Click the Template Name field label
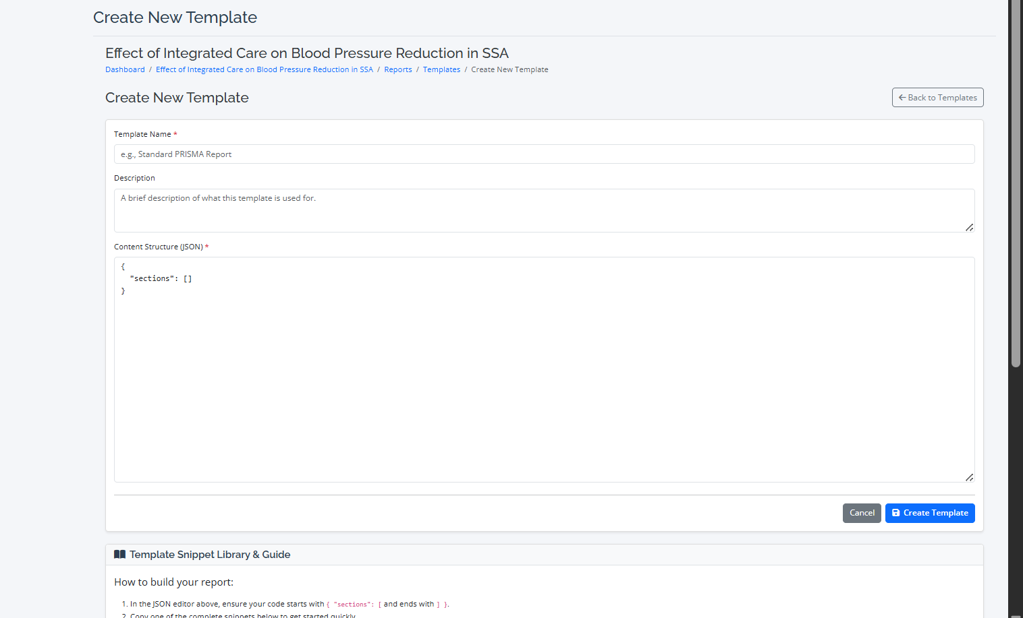The width and height of the screenshot is (1023, 618). pos(142,134)
